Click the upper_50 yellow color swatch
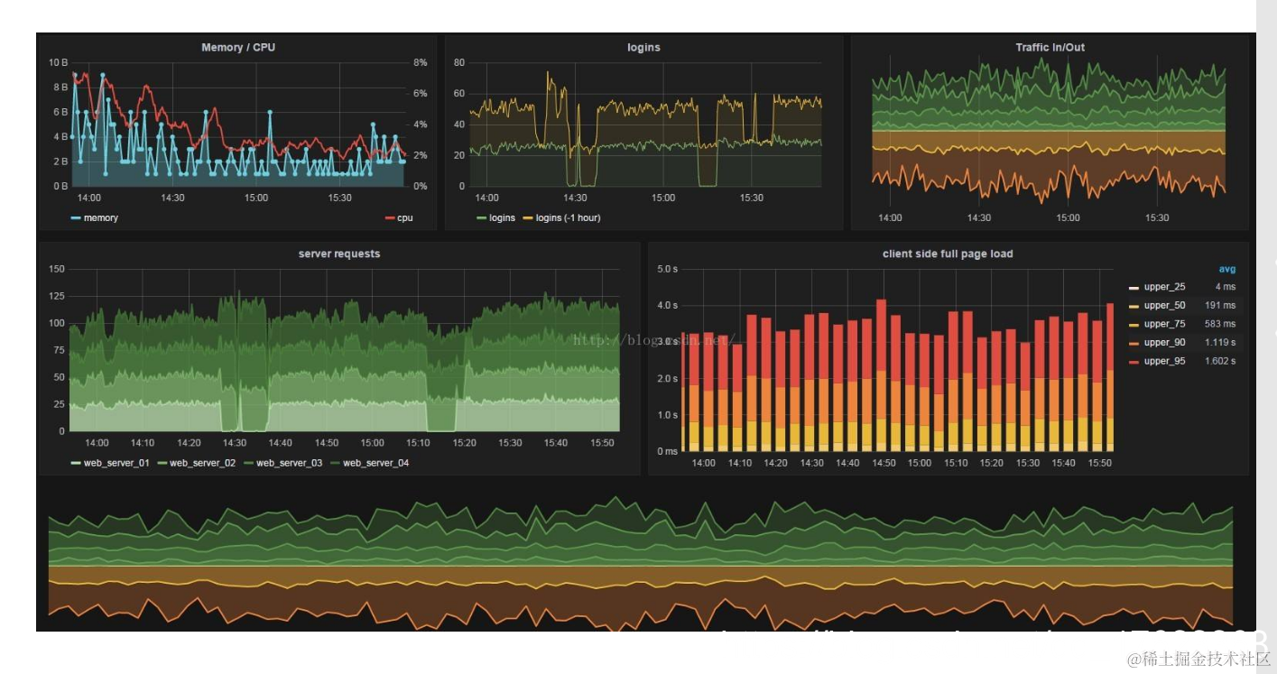The width and height of the screenshot is (1277, 674). point(1134,306)
